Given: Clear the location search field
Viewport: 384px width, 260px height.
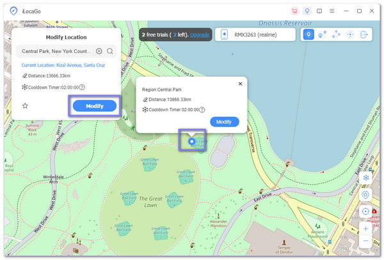Looking at the screenshot, I should (x=99, y=51).
